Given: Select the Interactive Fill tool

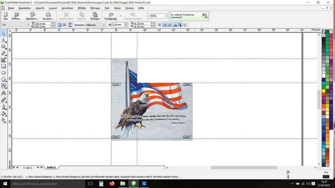Looking at the screenshot, I should pyautogui.click(x=4, y=120).
